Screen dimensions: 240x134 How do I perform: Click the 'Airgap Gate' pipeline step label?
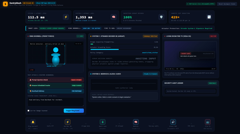tap(85, 126)
